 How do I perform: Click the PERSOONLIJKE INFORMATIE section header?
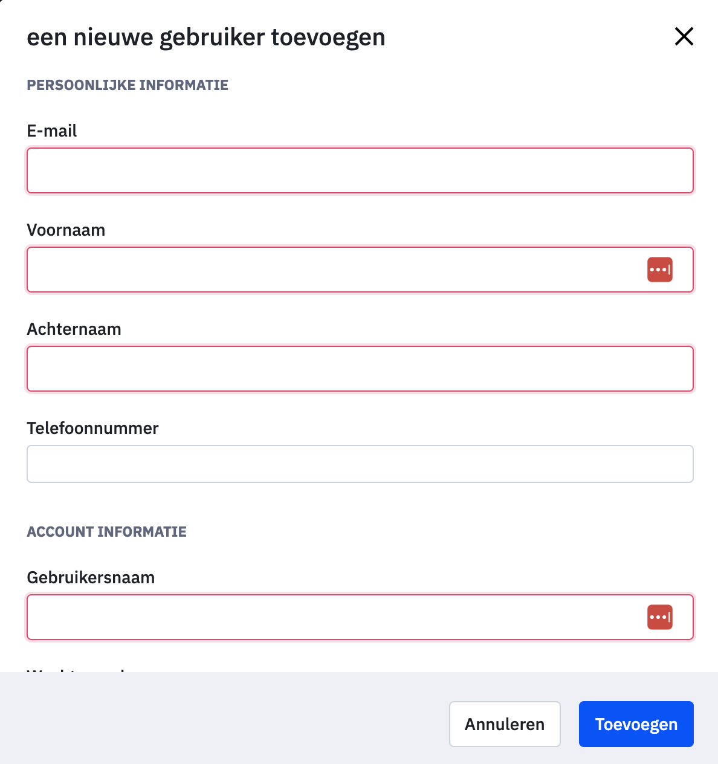coord(128,85)
